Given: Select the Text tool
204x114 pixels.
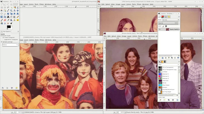Looking at the screenshot, I should 8,17.
